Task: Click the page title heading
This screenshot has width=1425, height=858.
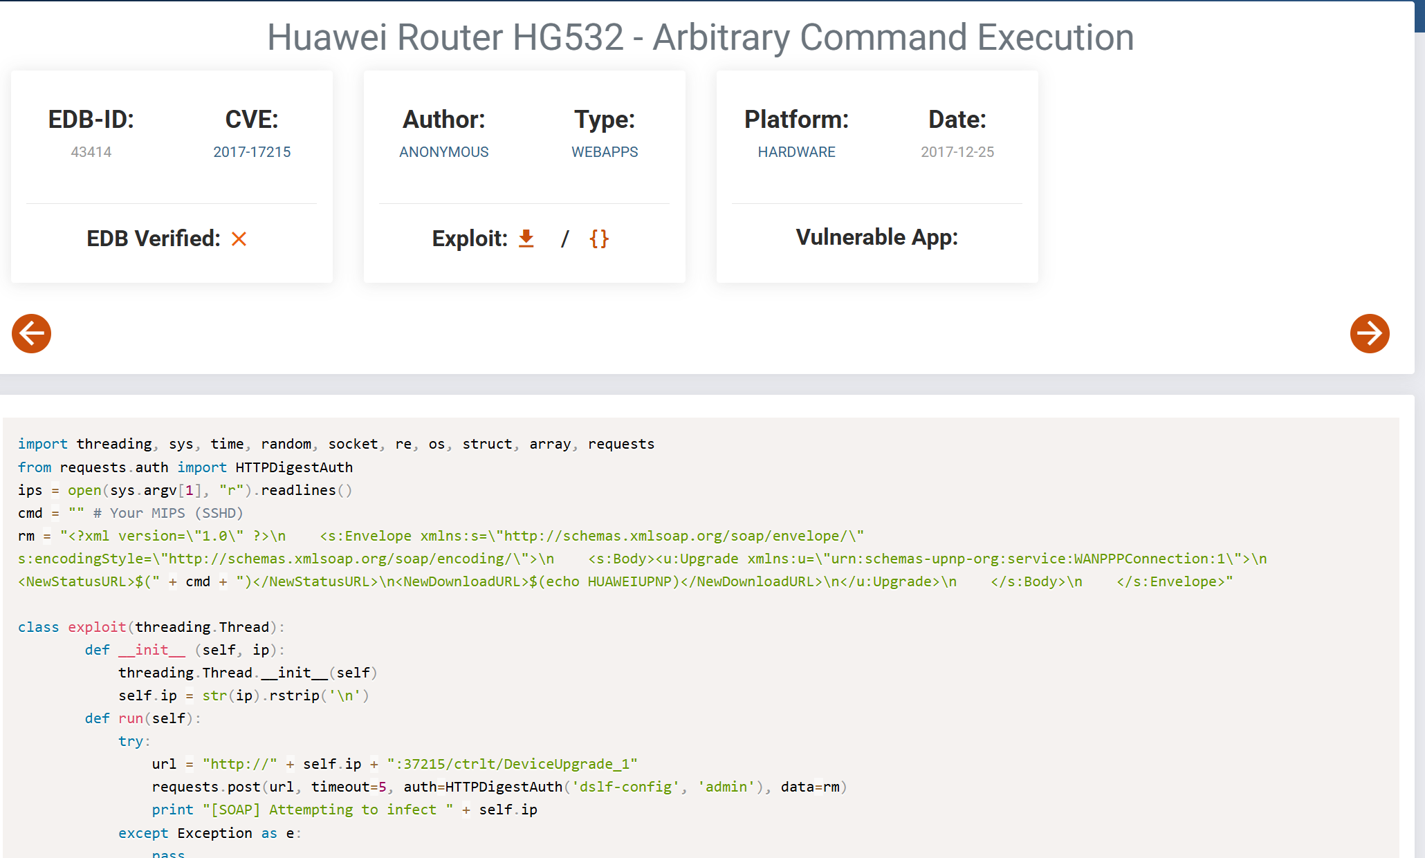Action: [x=700, y=37]
